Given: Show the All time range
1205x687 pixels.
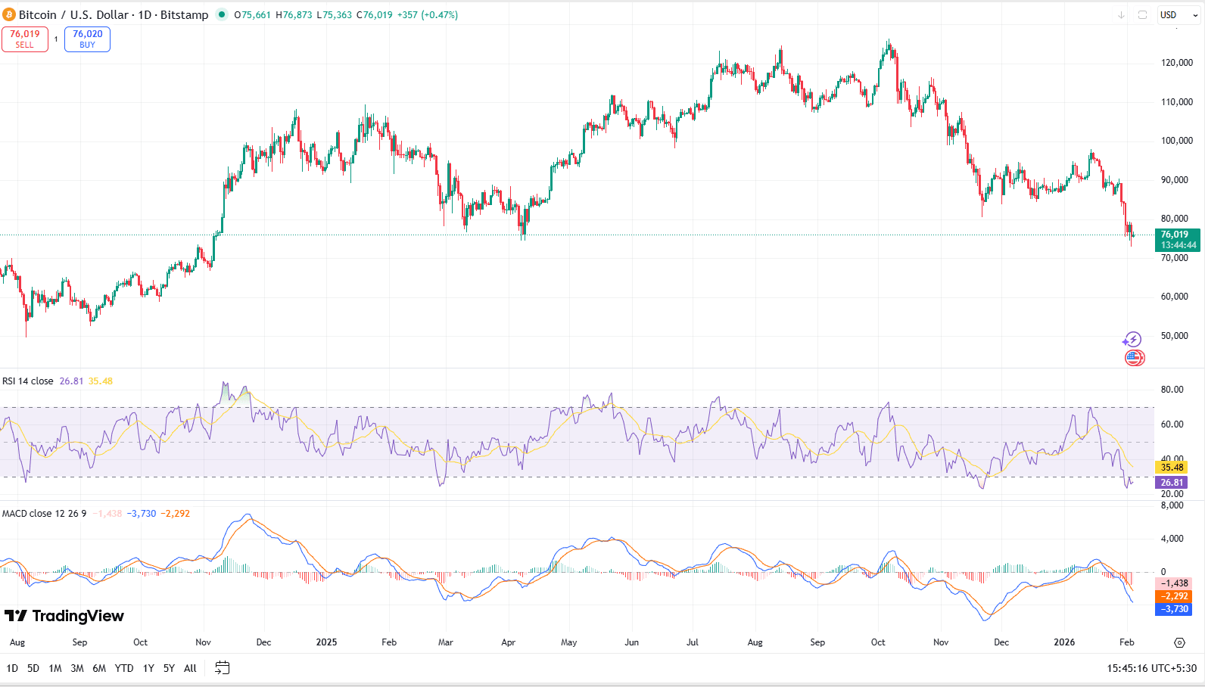Looking at the screenshot, I should pyautogui.click(x=190, y=668).
